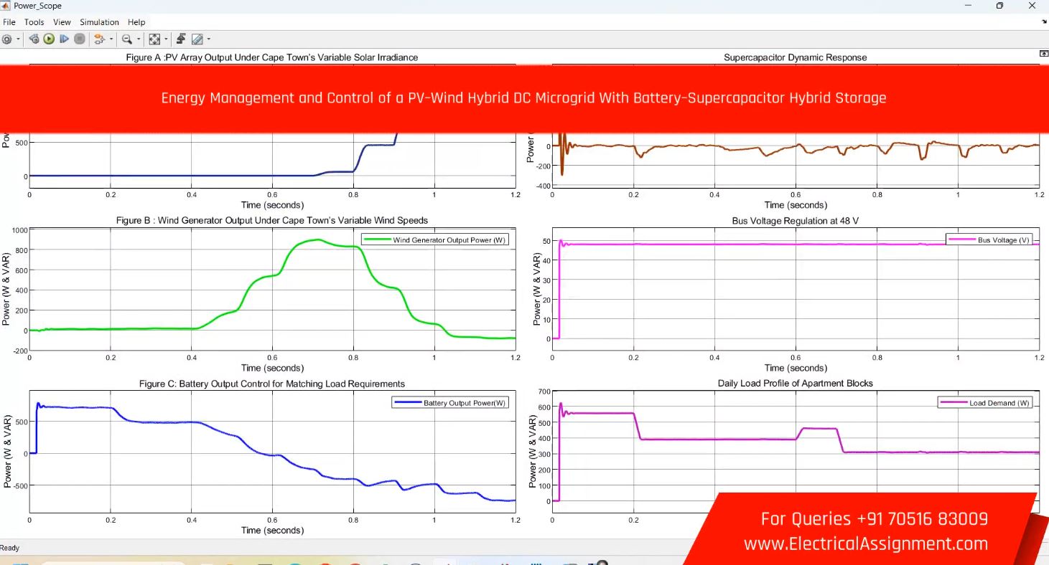Click the Scale Axes Limits icon

[x=154, y=39]
